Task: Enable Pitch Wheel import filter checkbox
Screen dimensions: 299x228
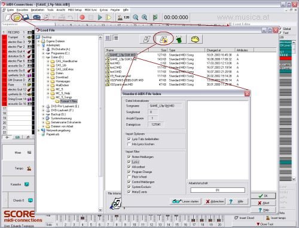Action: coord(129,177)
